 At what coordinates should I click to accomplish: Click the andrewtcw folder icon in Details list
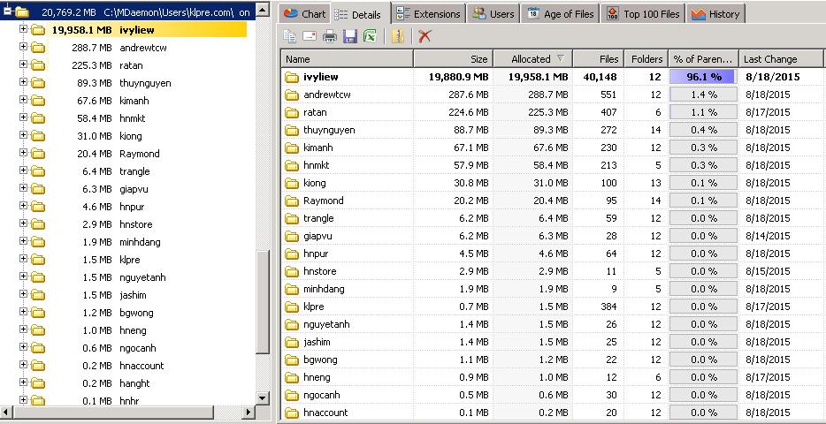click(x=291, y=95)
